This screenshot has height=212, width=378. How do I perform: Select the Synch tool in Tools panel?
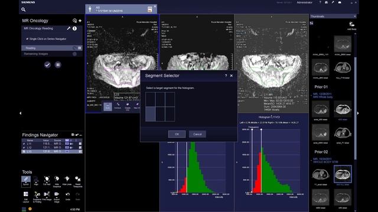click(x=26, y=181)
